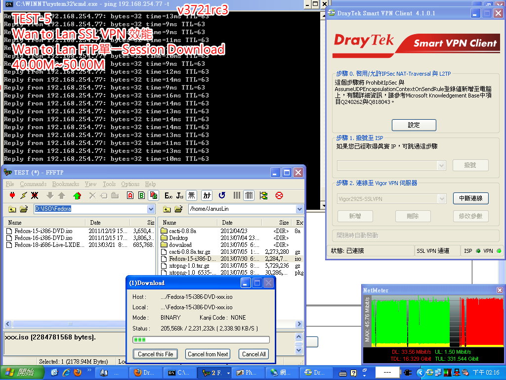Click the 設定 button in Smart VPN Client
The width and height of the screenshot is (506, 380).
[x=414, y=125]
